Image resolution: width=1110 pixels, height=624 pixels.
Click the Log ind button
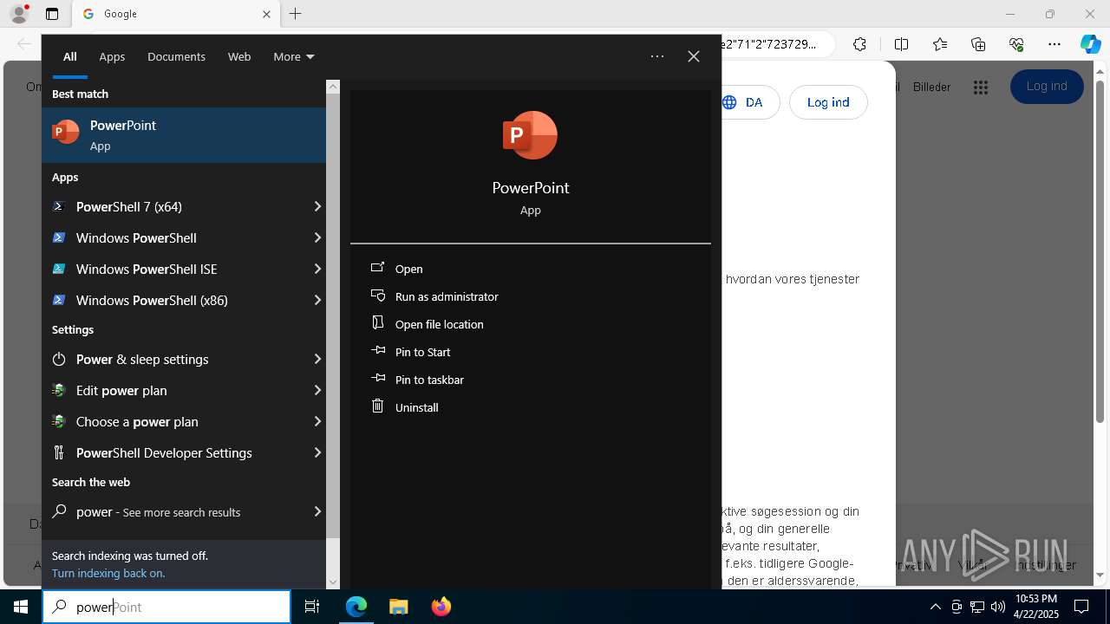coord(828,102)
